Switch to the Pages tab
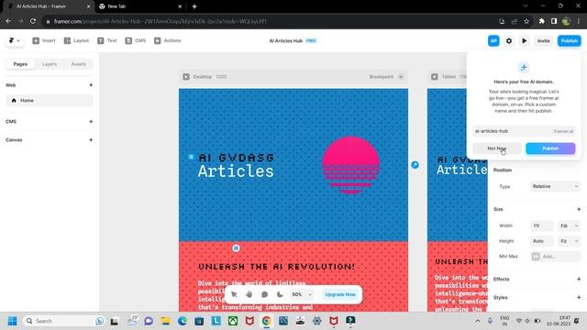The width and height of the screenshot is (587, 330). pos(20,64)
